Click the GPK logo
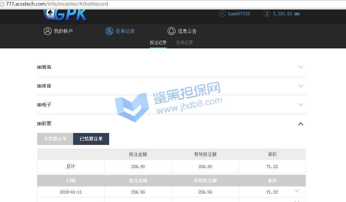 65,14
